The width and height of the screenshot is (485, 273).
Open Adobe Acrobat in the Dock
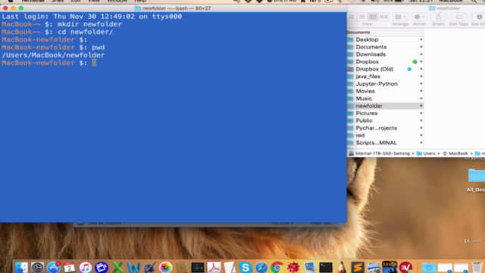(x=214, y=267)
